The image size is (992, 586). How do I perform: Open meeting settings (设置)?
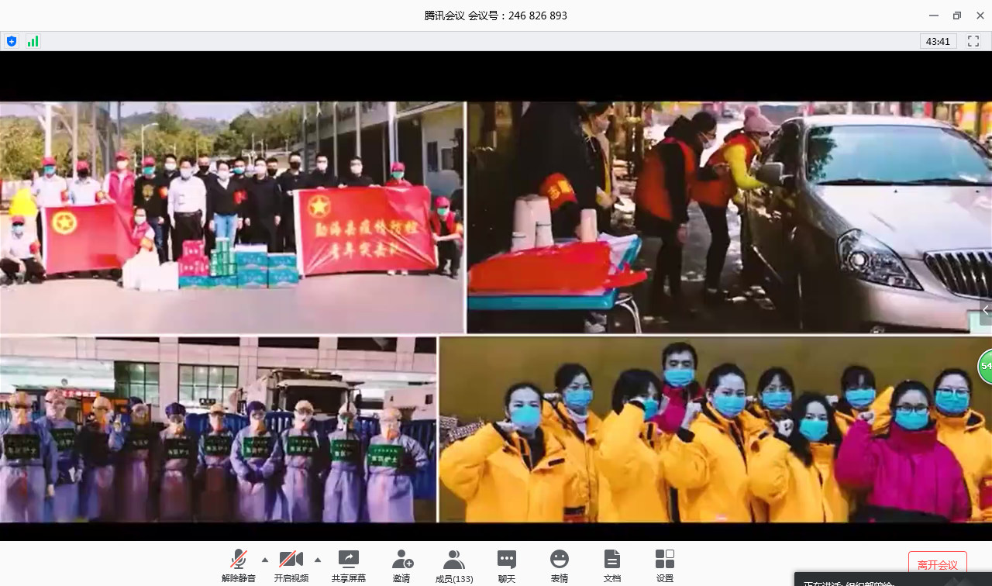665,564
